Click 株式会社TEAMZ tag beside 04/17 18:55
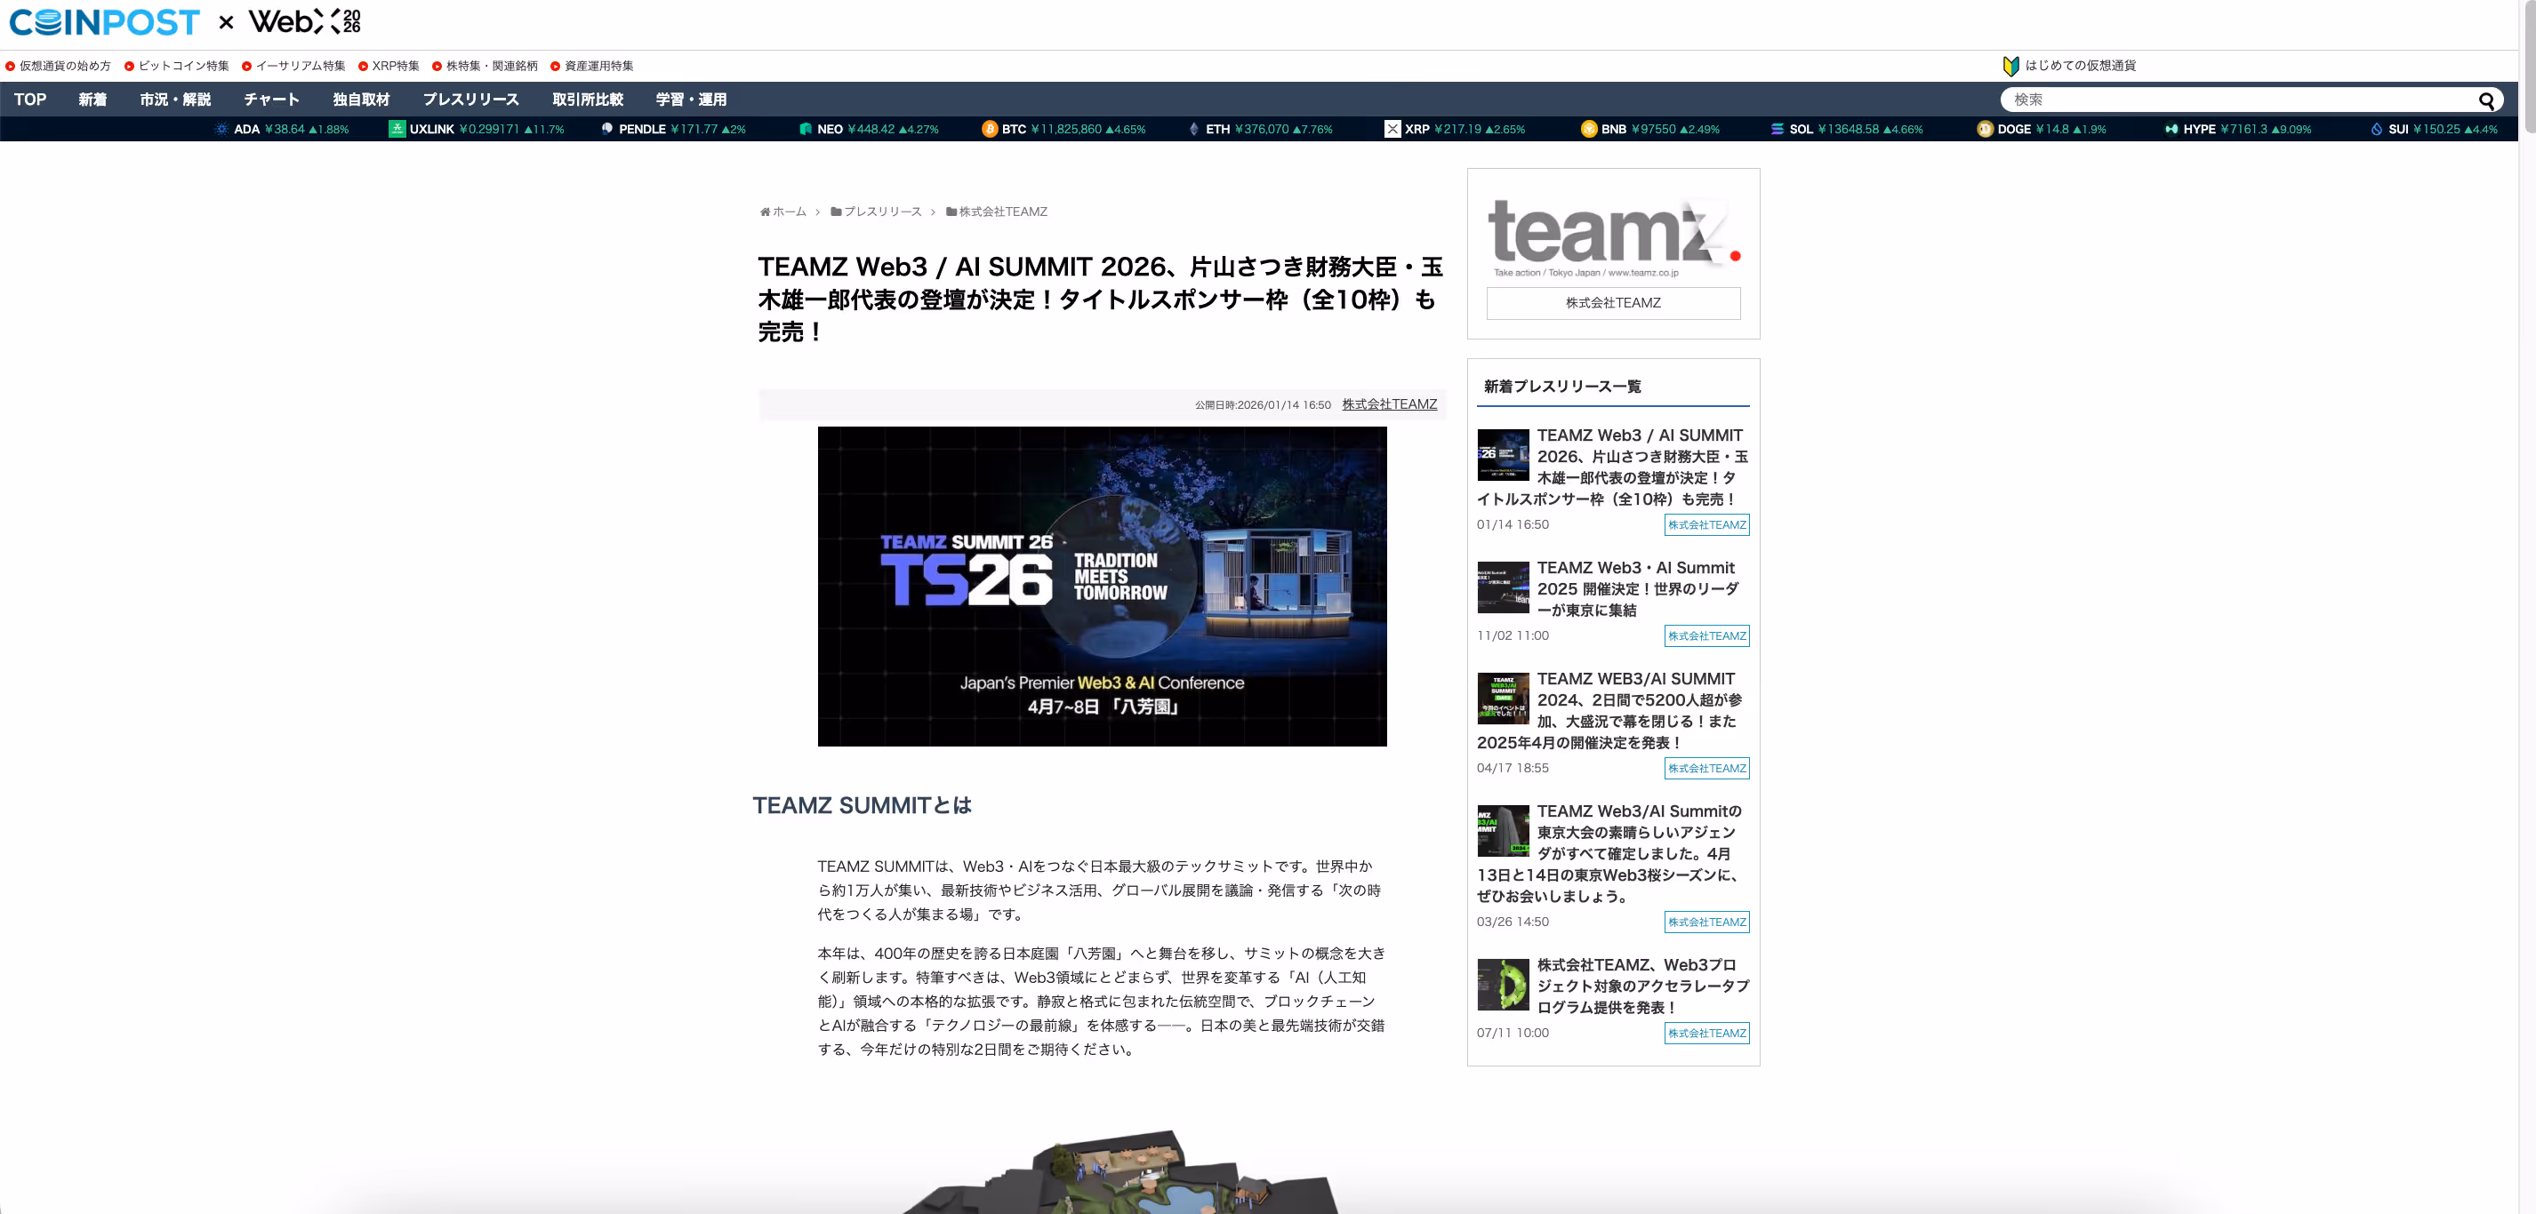The height and width of the screenshot is (1214, 2536). coord(1707,769)
